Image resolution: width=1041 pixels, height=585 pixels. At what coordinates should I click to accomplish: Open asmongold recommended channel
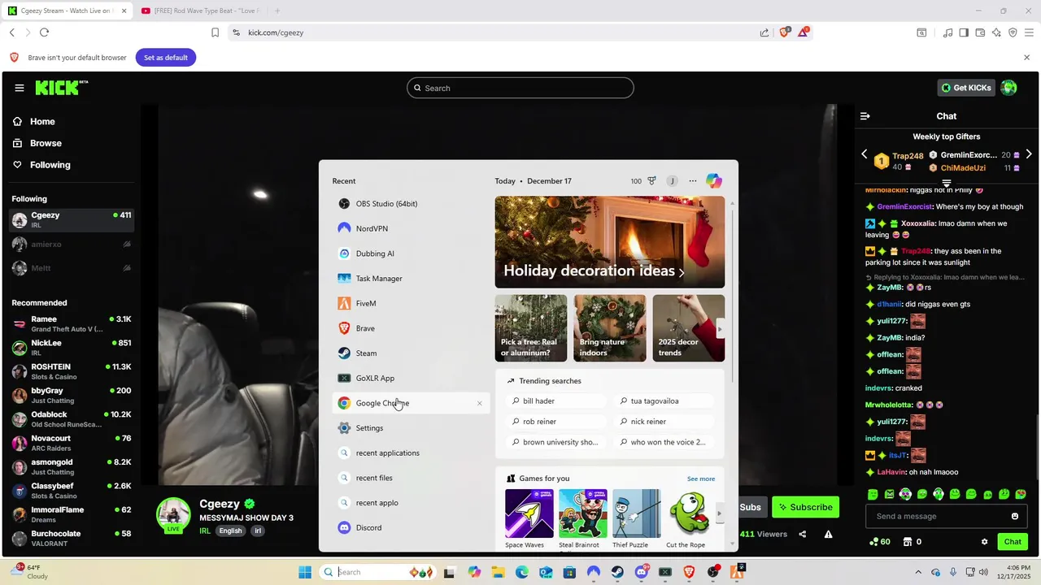(72, 467)
